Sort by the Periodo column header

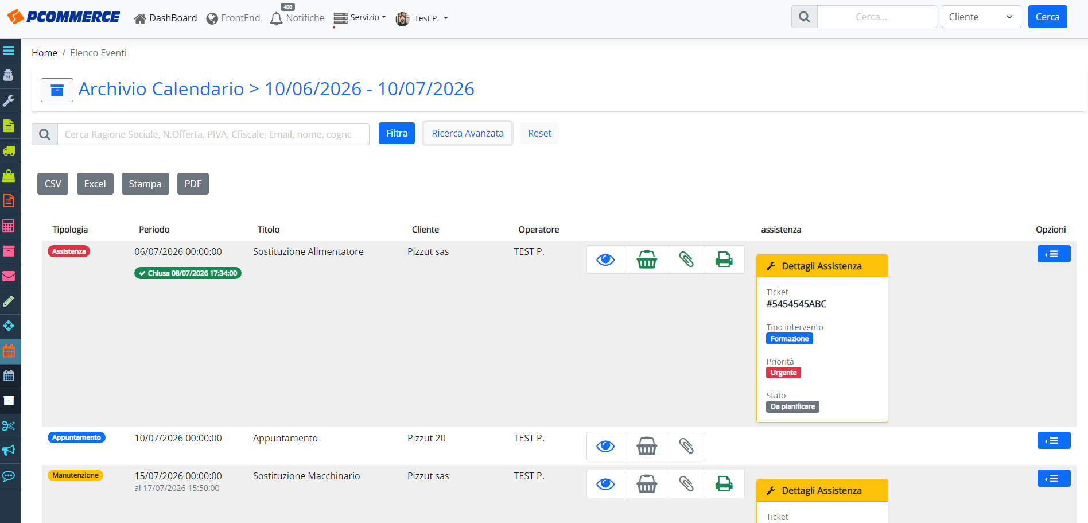[154, 230]
